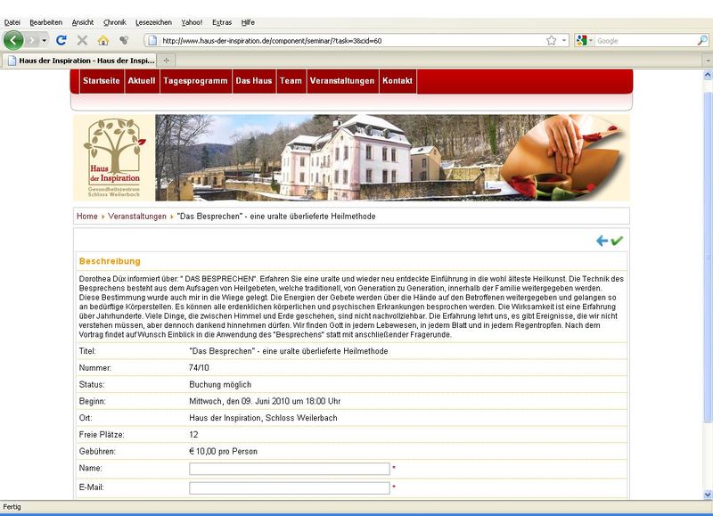Open the search engine selector dropdown
713x516 pixels.
click(585, 40)
